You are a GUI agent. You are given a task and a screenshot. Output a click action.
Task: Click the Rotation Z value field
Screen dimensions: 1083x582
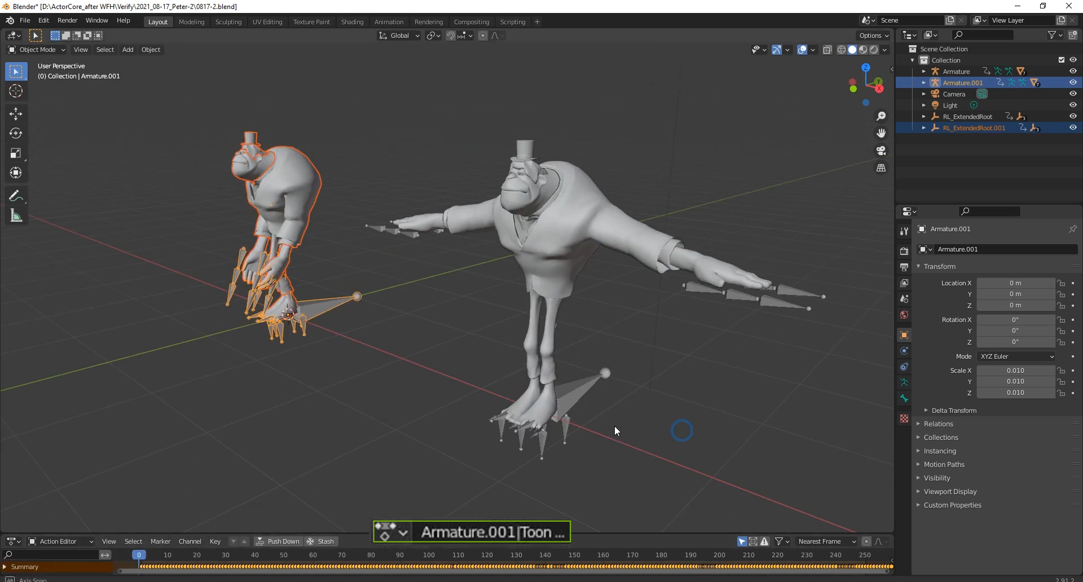pyautogui.click(x=1015, y=342)
